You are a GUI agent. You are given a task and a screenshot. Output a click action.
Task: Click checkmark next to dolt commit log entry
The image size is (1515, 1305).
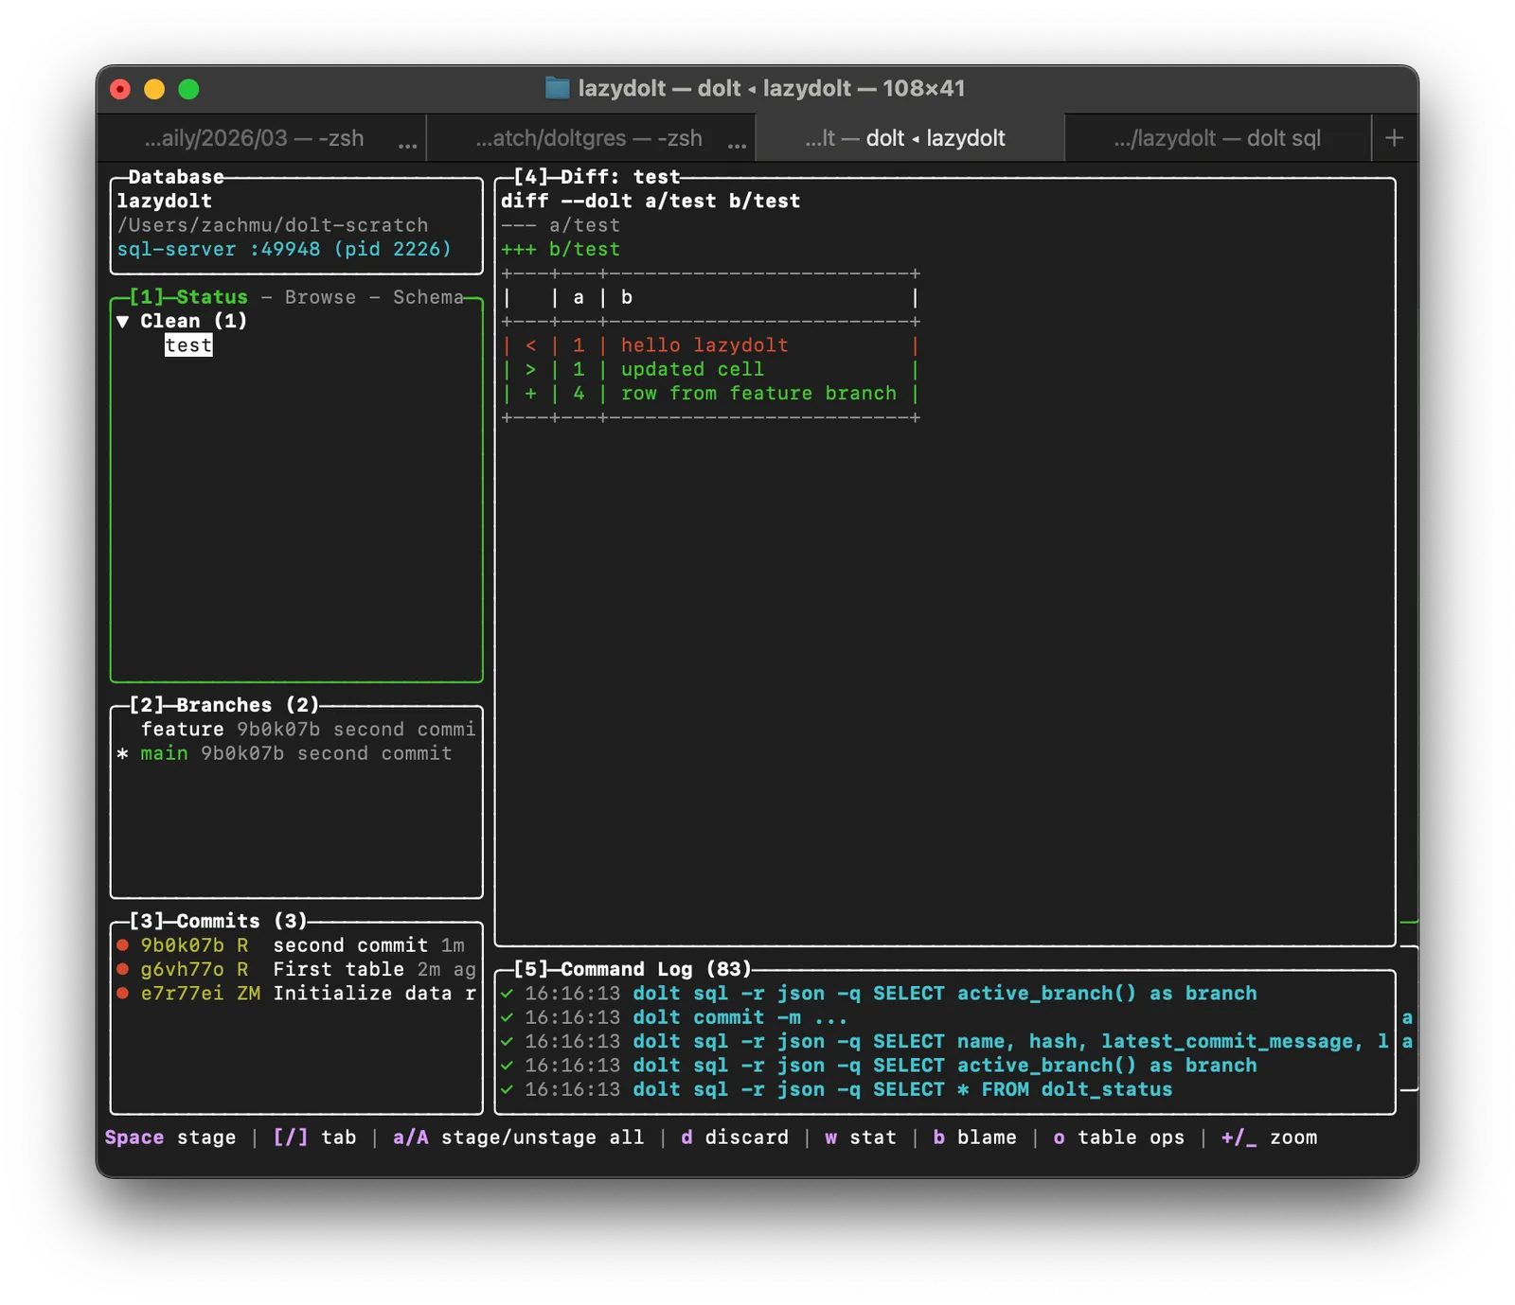[508, 1017]
